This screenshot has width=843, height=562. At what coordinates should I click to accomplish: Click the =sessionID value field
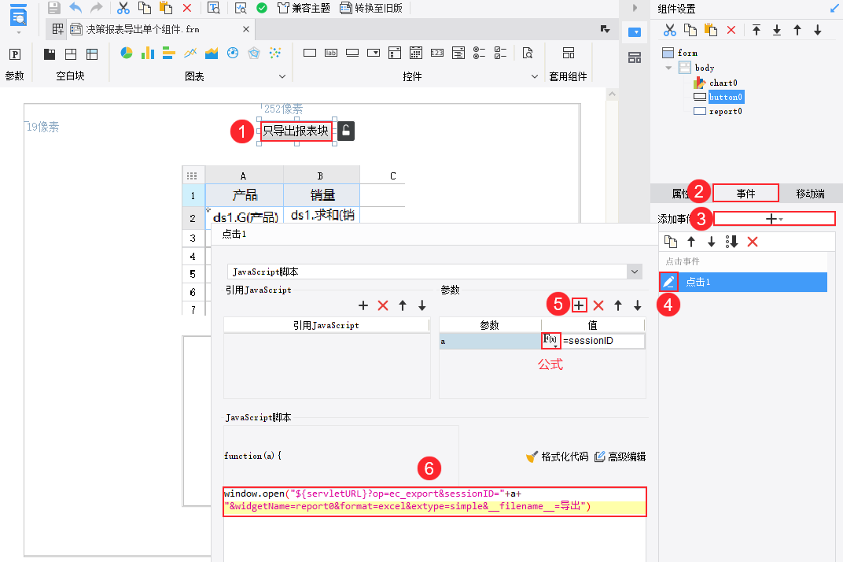pyautogui.click(x=602, y=341)
